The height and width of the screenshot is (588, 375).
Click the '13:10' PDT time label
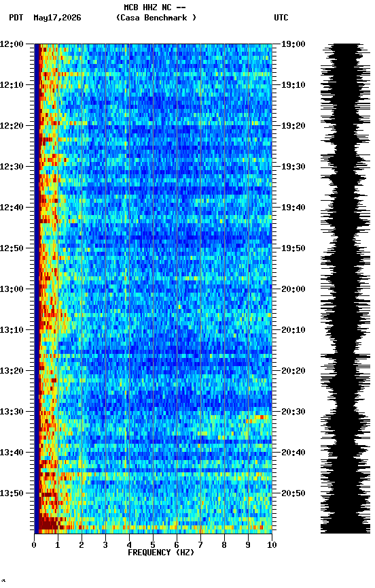click(12, 330)
